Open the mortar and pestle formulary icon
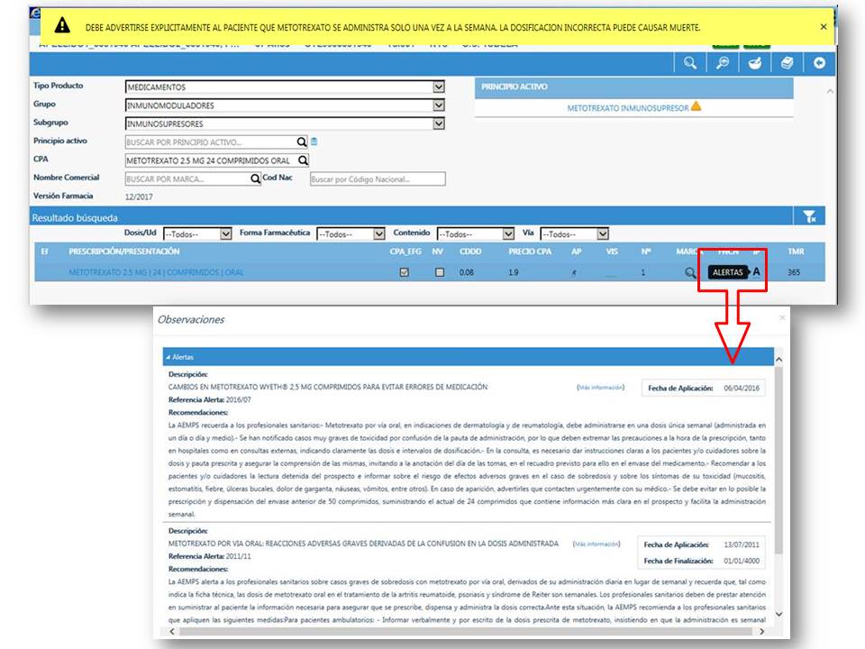This screenshot has height=649, width=865. pos(755,63)
